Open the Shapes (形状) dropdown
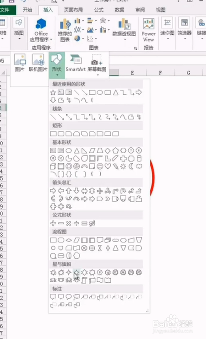206x339 pixels. [x=57, y=65]
